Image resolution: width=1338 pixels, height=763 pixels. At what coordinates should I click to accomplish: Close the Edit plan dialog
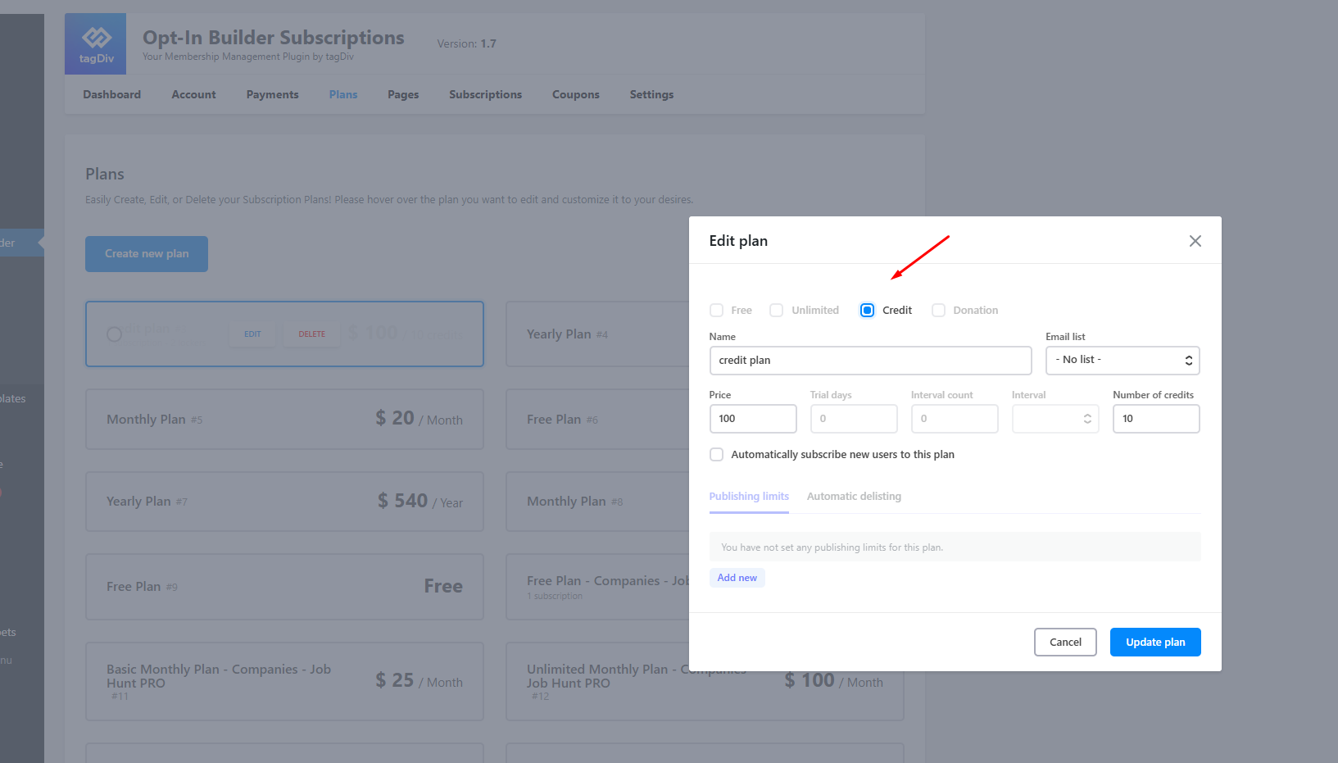(x=1195, y=241)
